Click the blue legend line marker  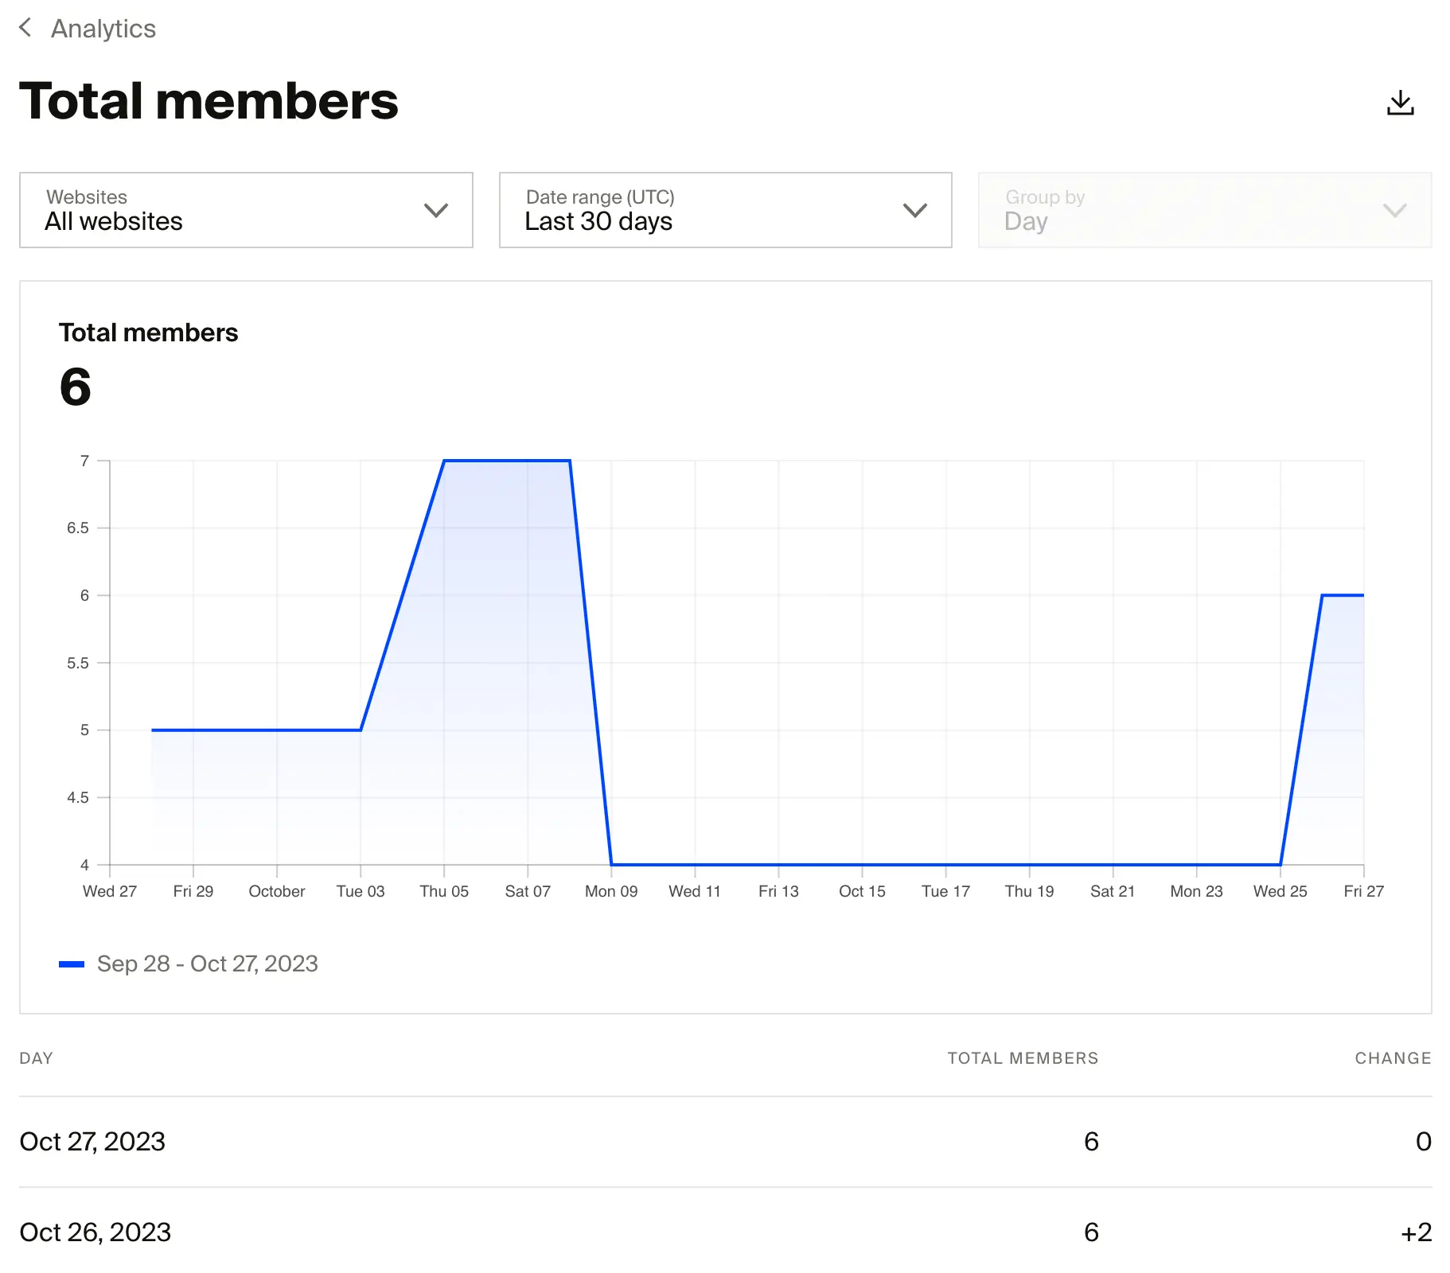pyautogui.click(x=71, y=964)
